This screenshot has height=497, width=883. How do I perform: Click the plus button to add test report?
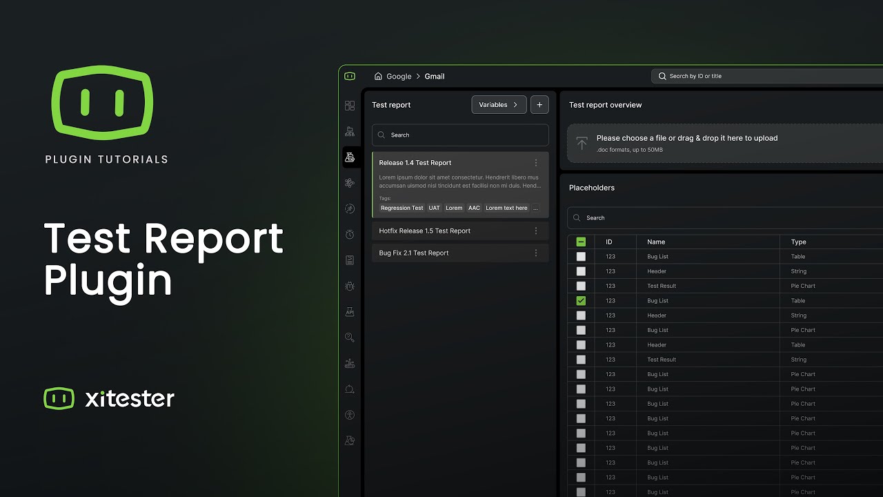539,105
